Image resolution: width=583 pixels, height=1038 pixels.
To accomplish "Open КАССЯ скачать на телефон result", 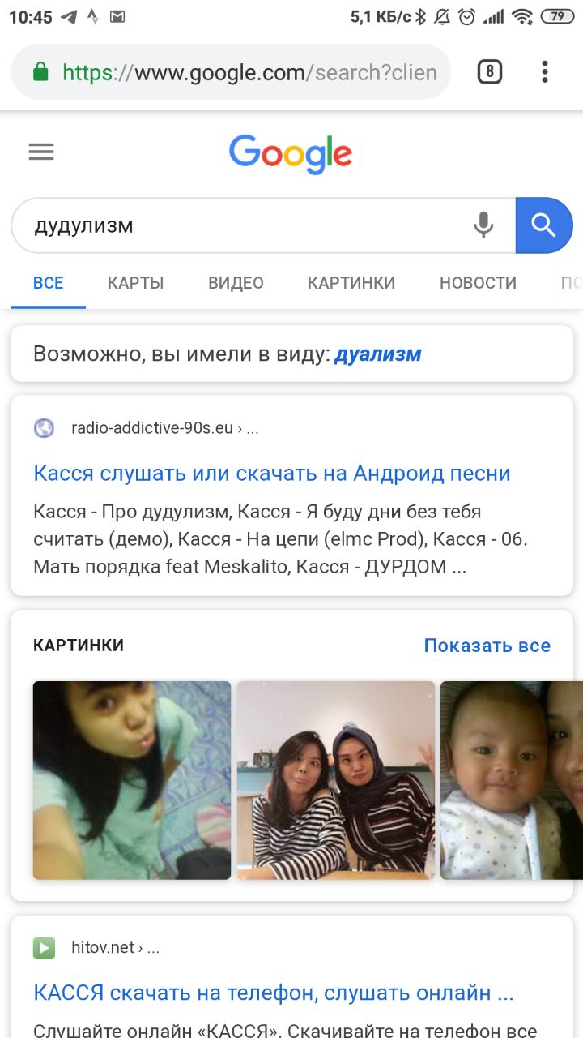I will pyautogui.click(x=274, y=993).
